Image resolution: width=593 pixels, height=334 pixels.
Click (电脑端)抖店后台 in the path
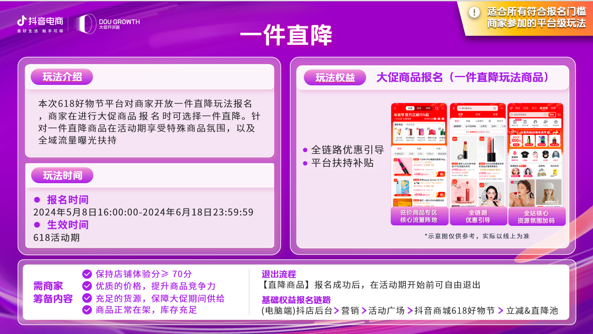(297, 310)
